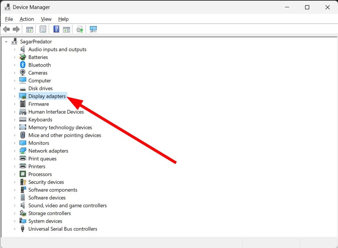Image resolution: width=338 pixels, height=248 pixels.
Task: Click the Software components icon
Action: coord(23,189)
